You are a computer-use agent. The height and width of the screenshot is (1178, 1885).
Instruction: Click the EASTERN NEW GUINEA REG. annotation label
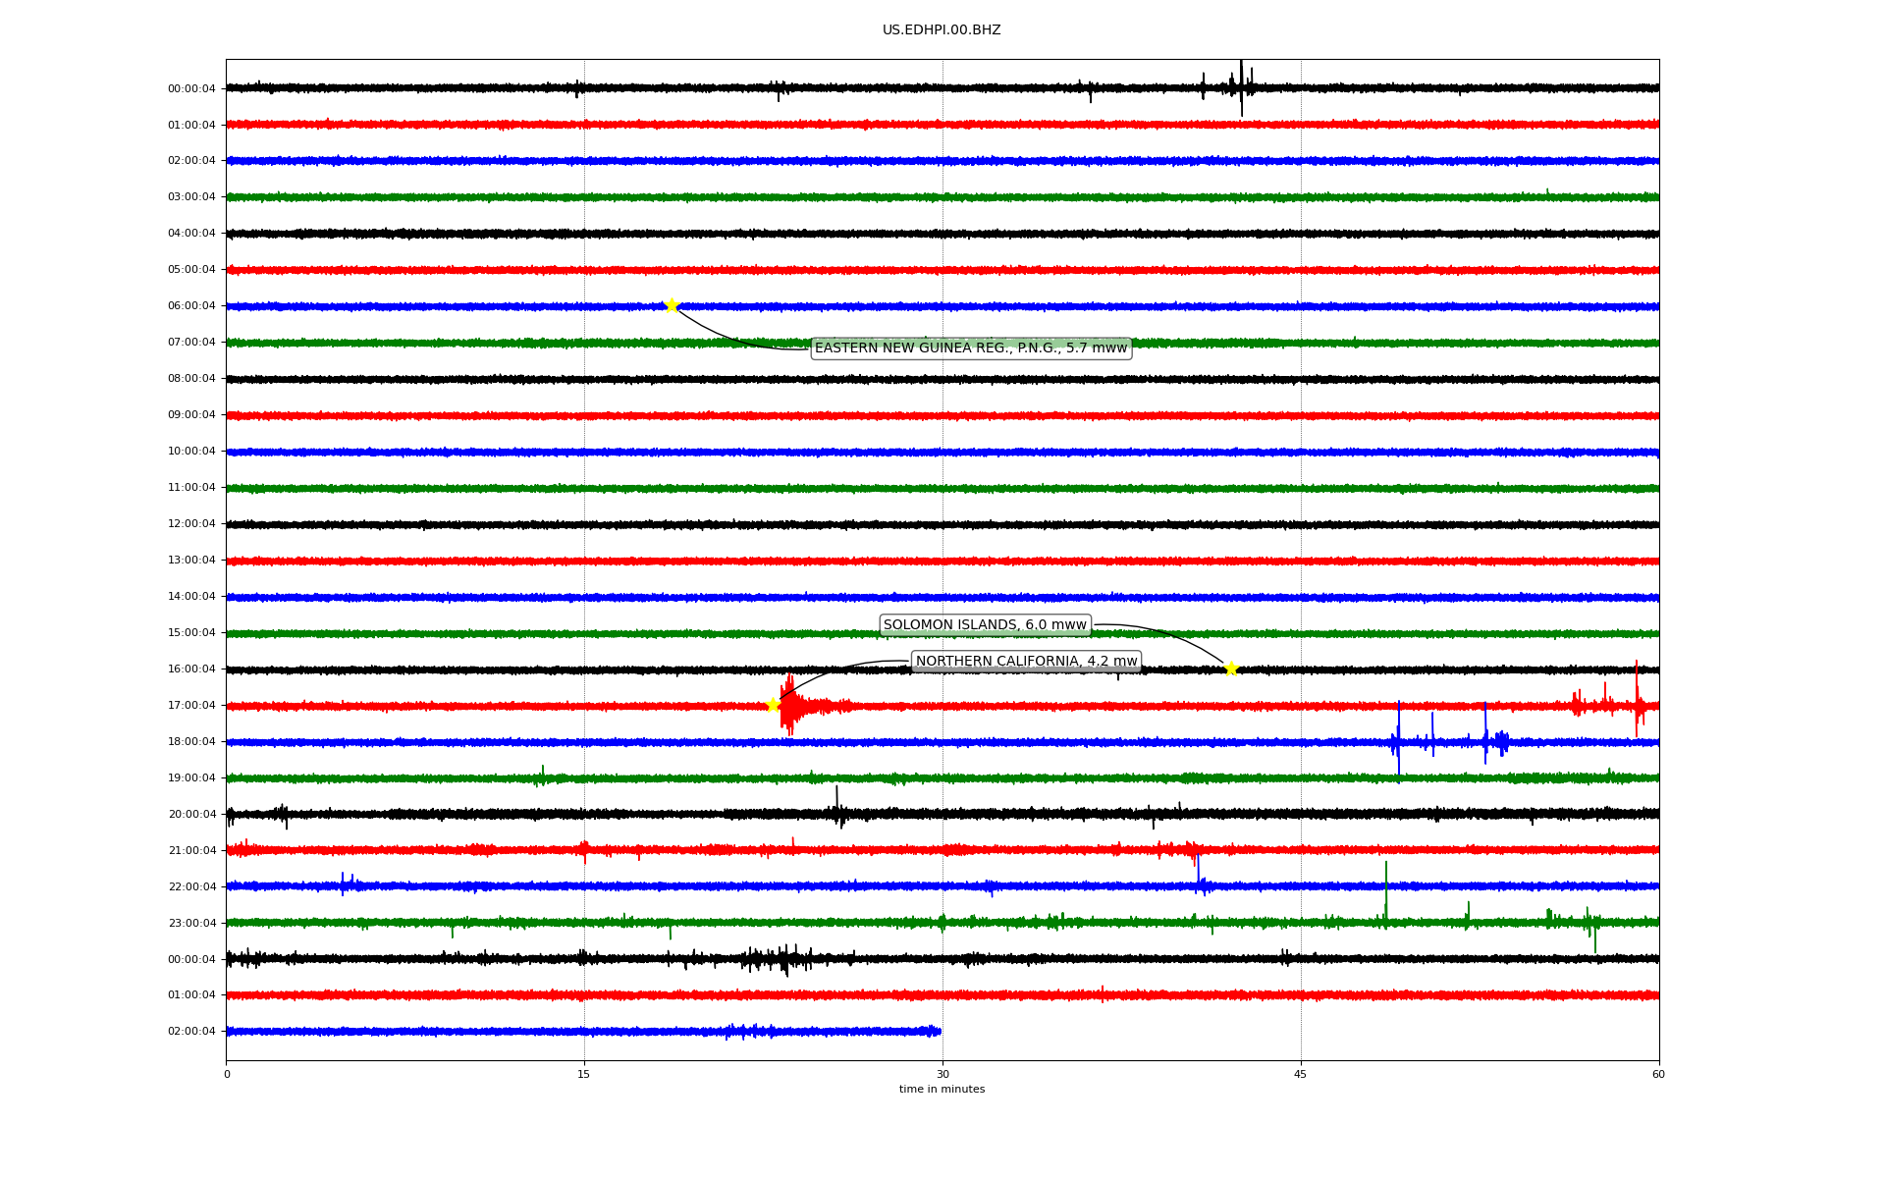[970, 348]
